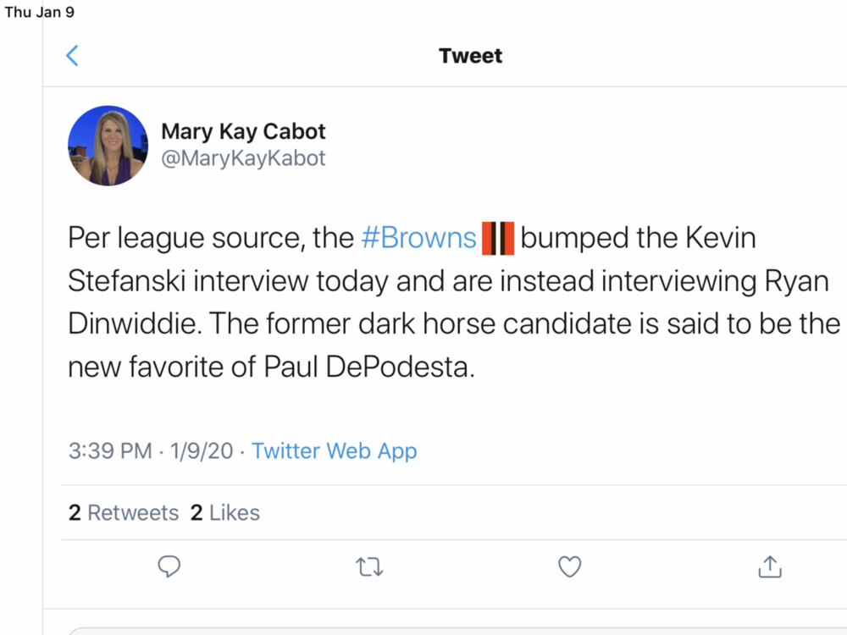The width and height of the screenshot is (847, 635).
Task: Click the 3:39 PM timestamp
Action: tap(110, 451)
